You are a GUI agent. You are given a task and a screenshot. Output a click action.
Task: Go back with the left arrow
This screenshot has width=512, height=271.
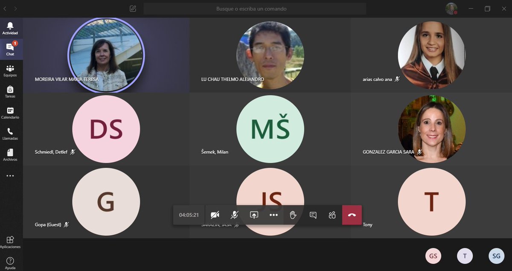(5, 9)
